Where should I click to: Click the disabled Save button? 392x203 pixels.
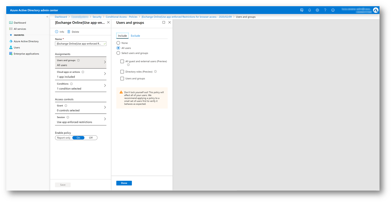tap(63, 185)
